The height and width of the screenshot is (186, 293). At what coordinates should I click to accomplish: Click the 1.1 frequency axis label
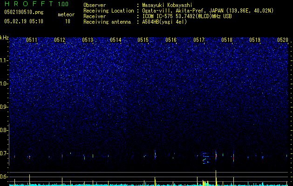4,60
